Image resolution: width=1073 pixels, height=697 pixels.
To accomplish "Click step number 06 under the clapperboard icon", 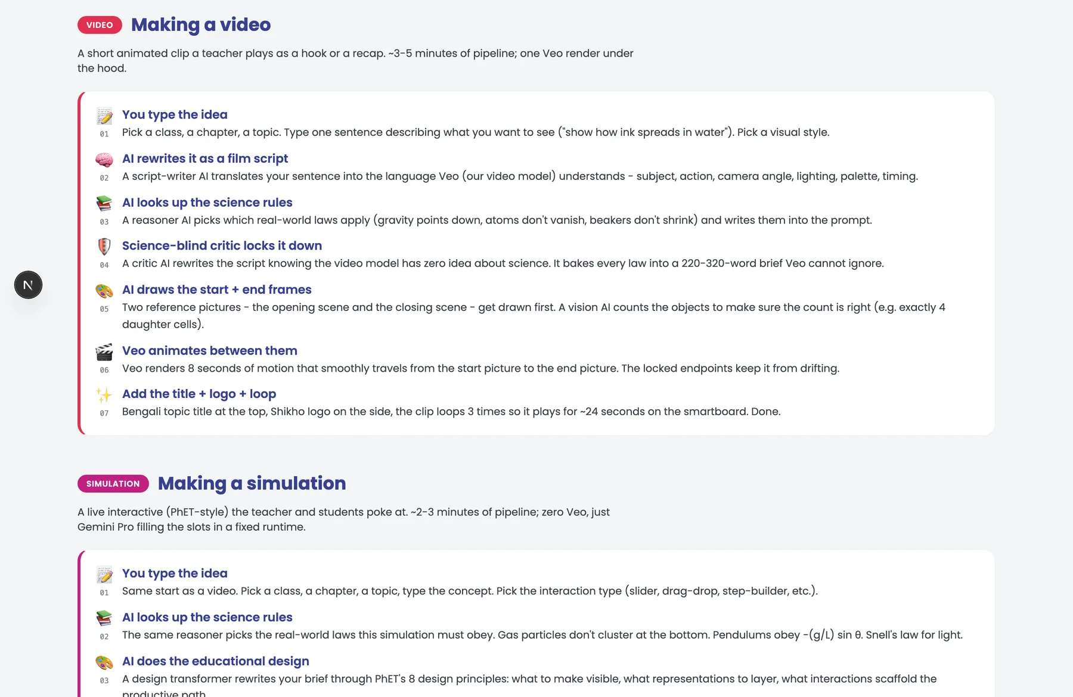I will [x=104, y=371].
